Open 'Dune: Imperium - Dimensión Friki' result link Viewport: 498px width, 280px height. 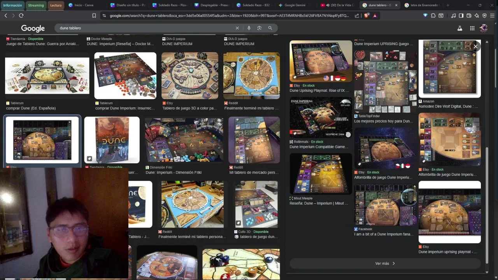[x=174, y=173]
